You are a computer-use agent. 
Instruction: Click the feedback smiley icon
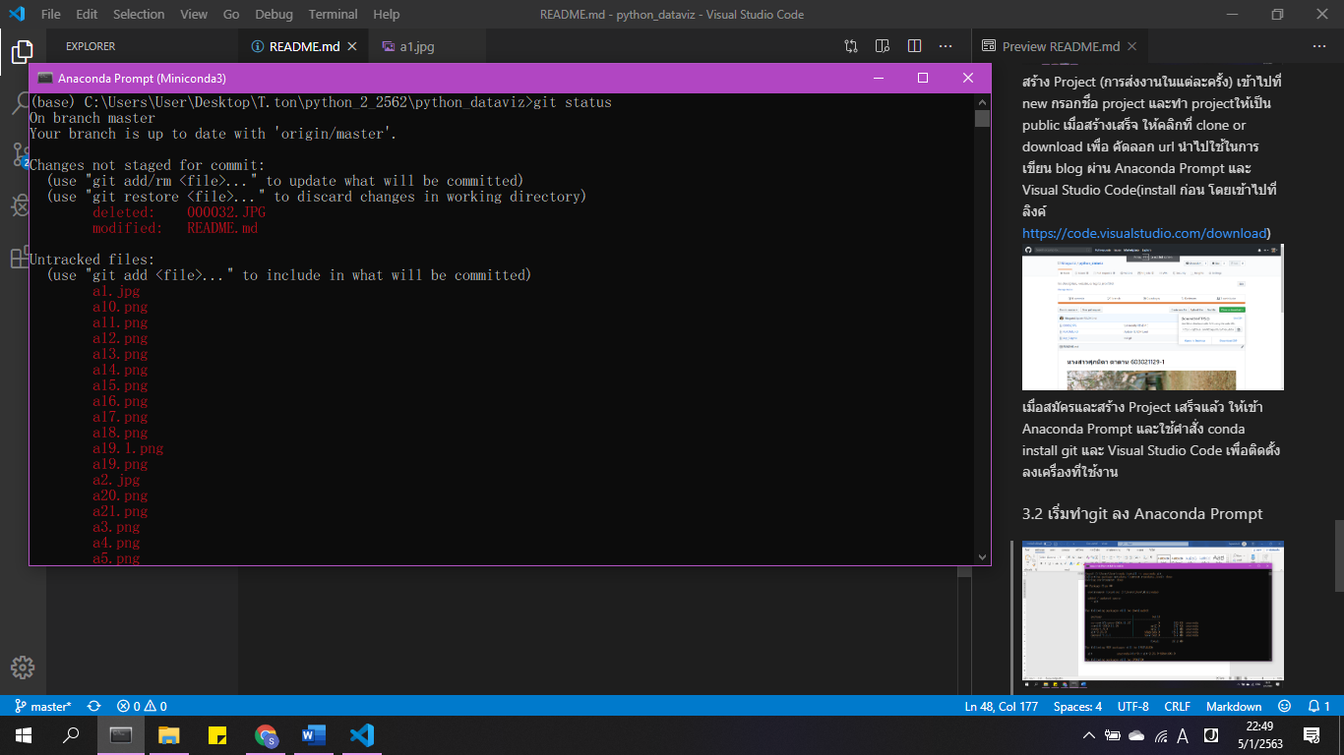coord(1284,706)
